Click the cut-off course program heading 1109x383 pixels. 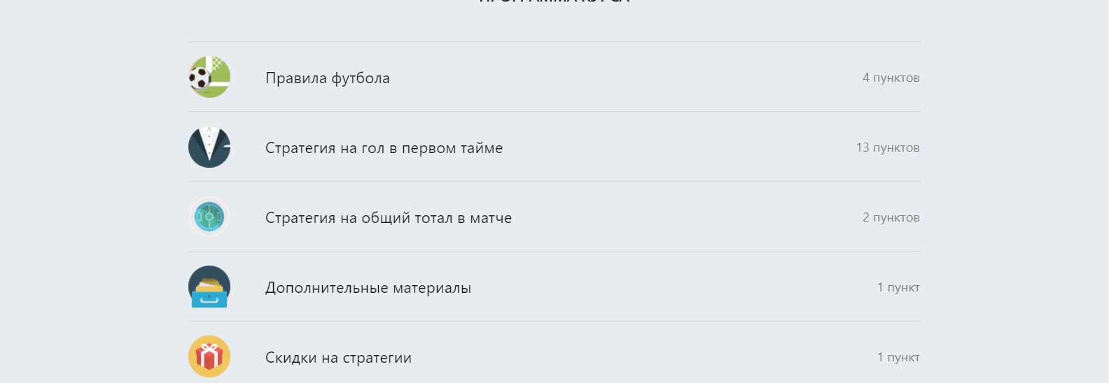click(554, 1)
